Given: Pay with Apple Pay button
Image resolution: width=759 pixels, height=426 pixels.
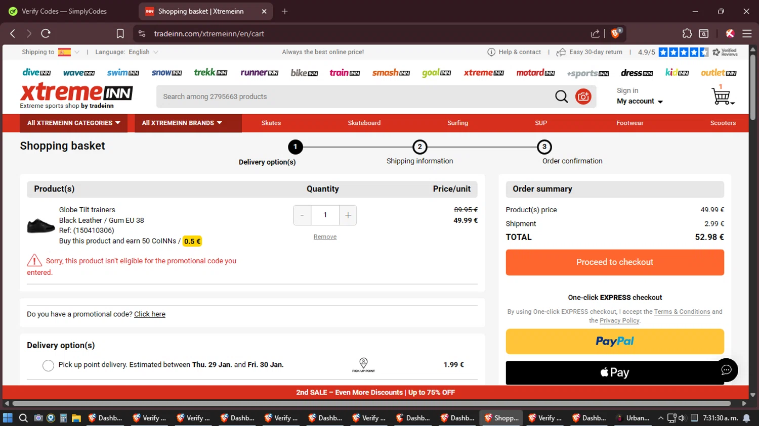Looking at the screenshot, I should [x=615, y=373].
